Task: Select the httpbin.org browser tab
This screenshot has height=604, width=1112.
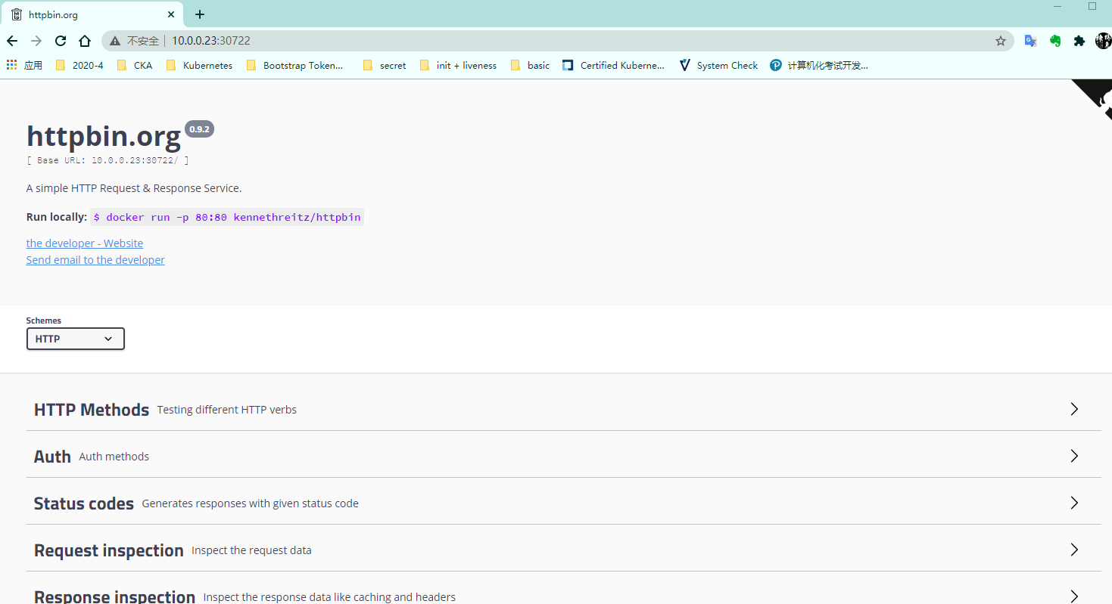Action: [x=92, y=14]
